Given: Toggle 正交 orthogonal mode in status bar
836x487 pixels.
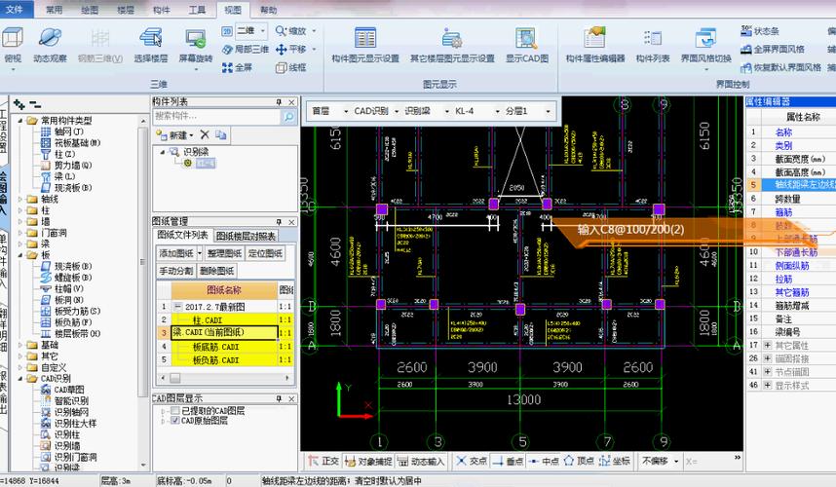Looking at the screenshot, I should point(323,461).
